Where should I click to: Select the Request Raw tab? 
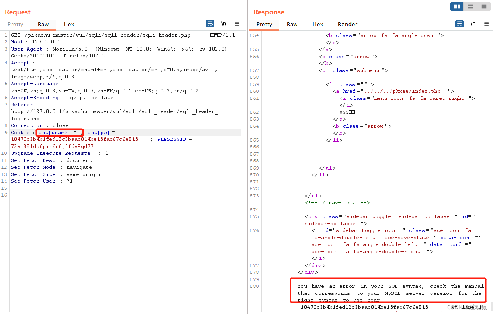coord(43,24)
